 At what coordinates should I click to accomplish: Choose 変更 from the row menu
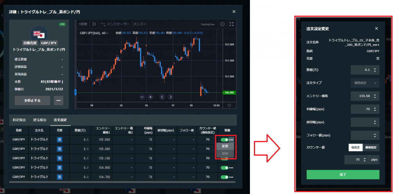(x=225, y=146)
